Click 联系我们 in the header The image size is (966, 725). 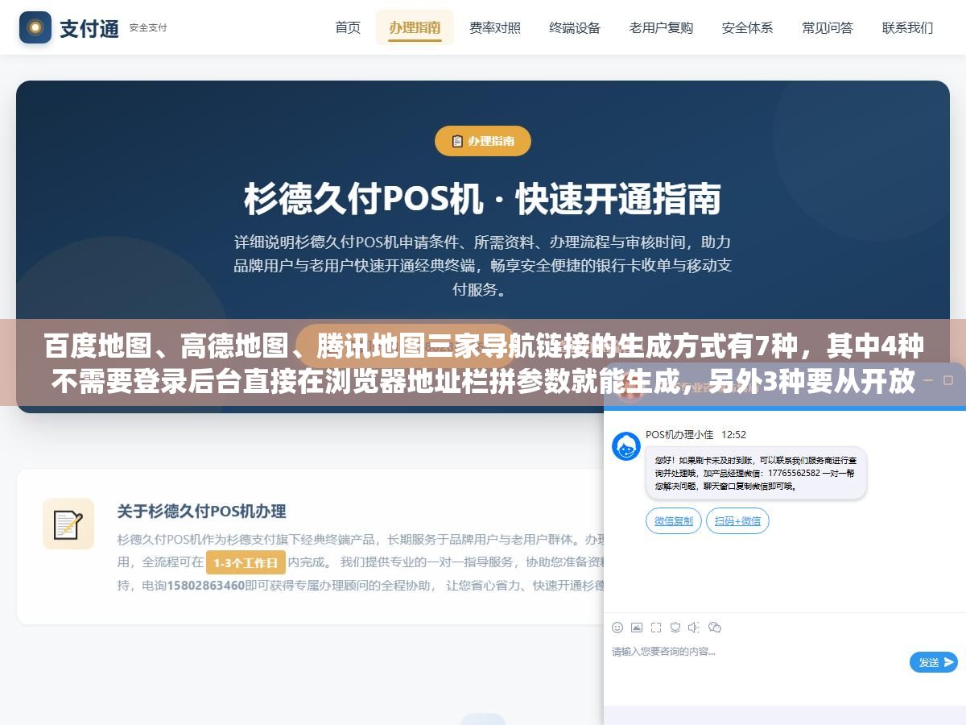click(x=907, y=27)
